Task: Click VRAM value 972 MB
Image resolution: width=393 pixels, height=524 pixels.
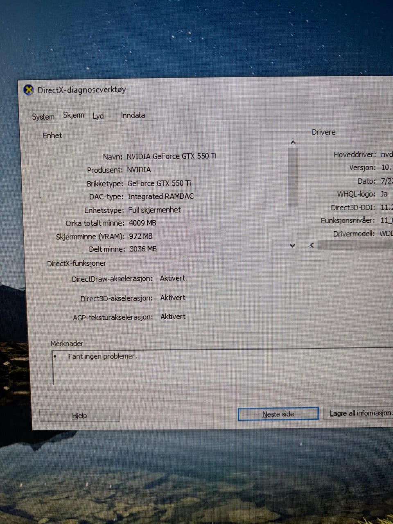Action: coord(141,236)
